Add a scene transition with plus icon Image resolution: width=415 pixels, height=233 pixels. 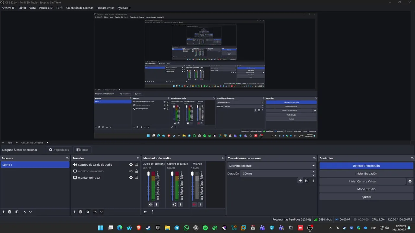pyautogui.click(x=300, y=181)
